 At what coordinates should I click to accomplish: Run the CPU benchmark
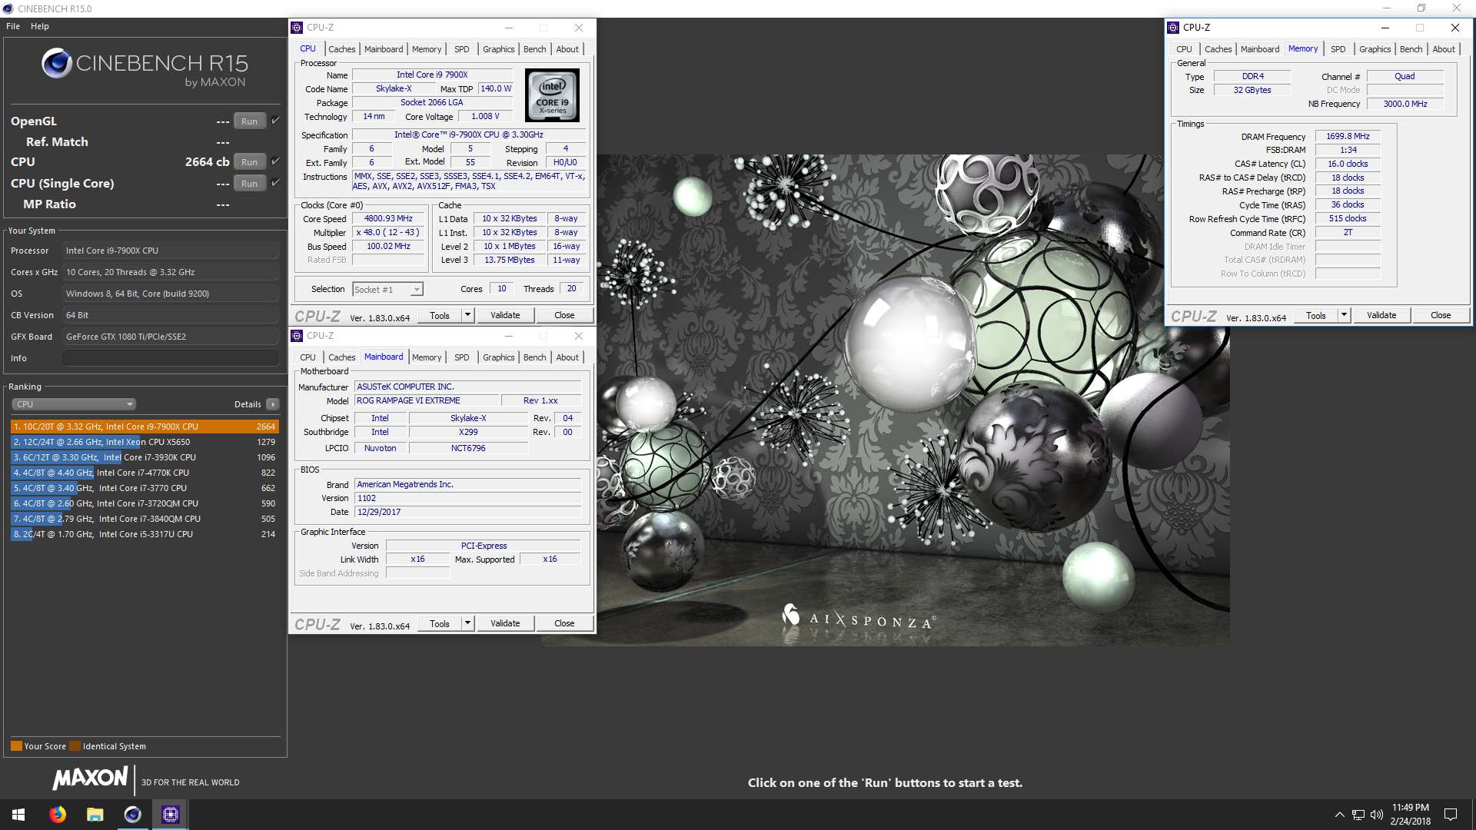(x=249, y=161)
